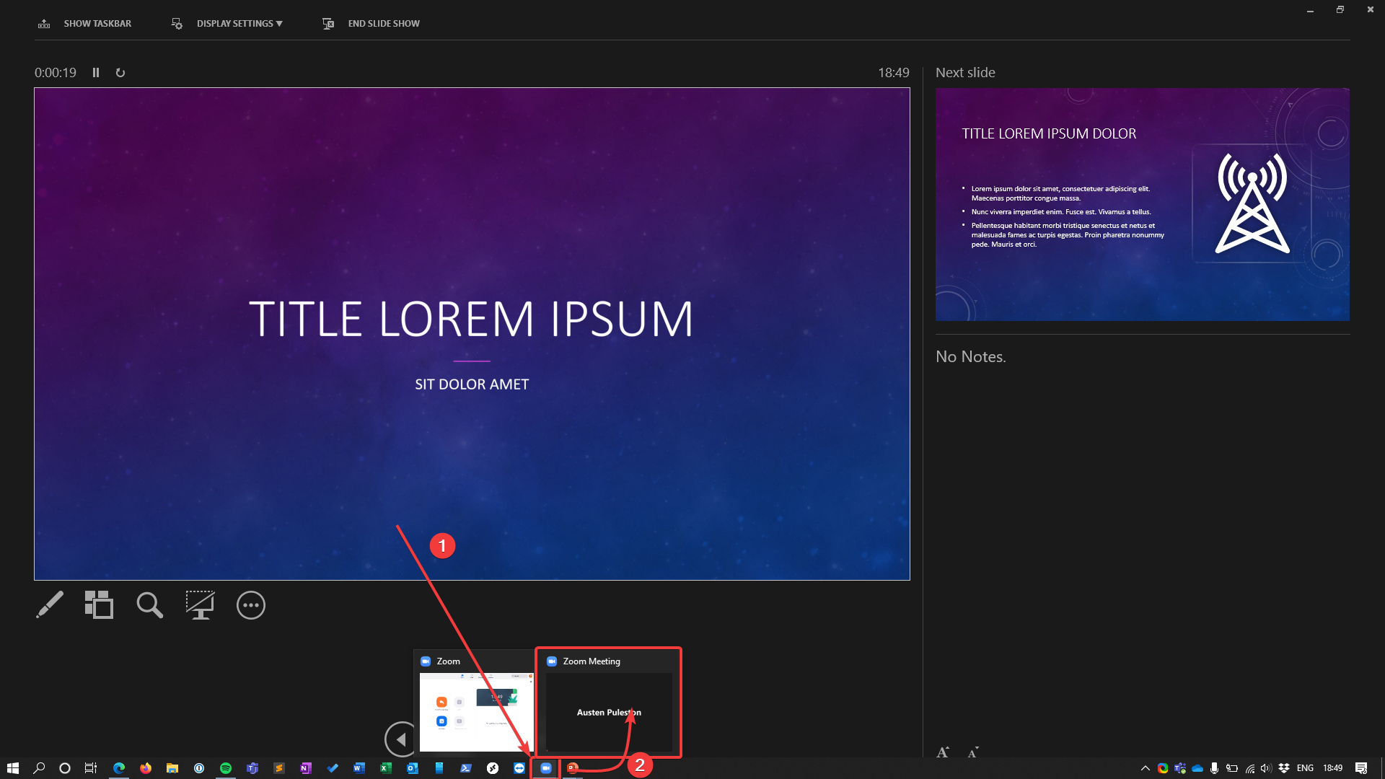The image size is (1385, 779).
Task: Pause the presentation timer
Action: pos(96,72)
